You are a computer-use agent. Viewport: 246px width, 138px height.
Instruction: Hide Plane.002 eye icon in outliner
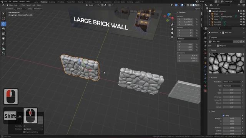pos(241,25)
